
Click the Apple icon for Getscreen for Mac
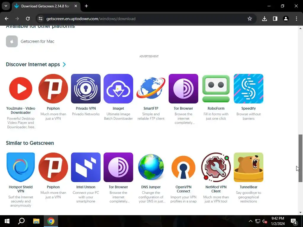[x=12, y=41]
